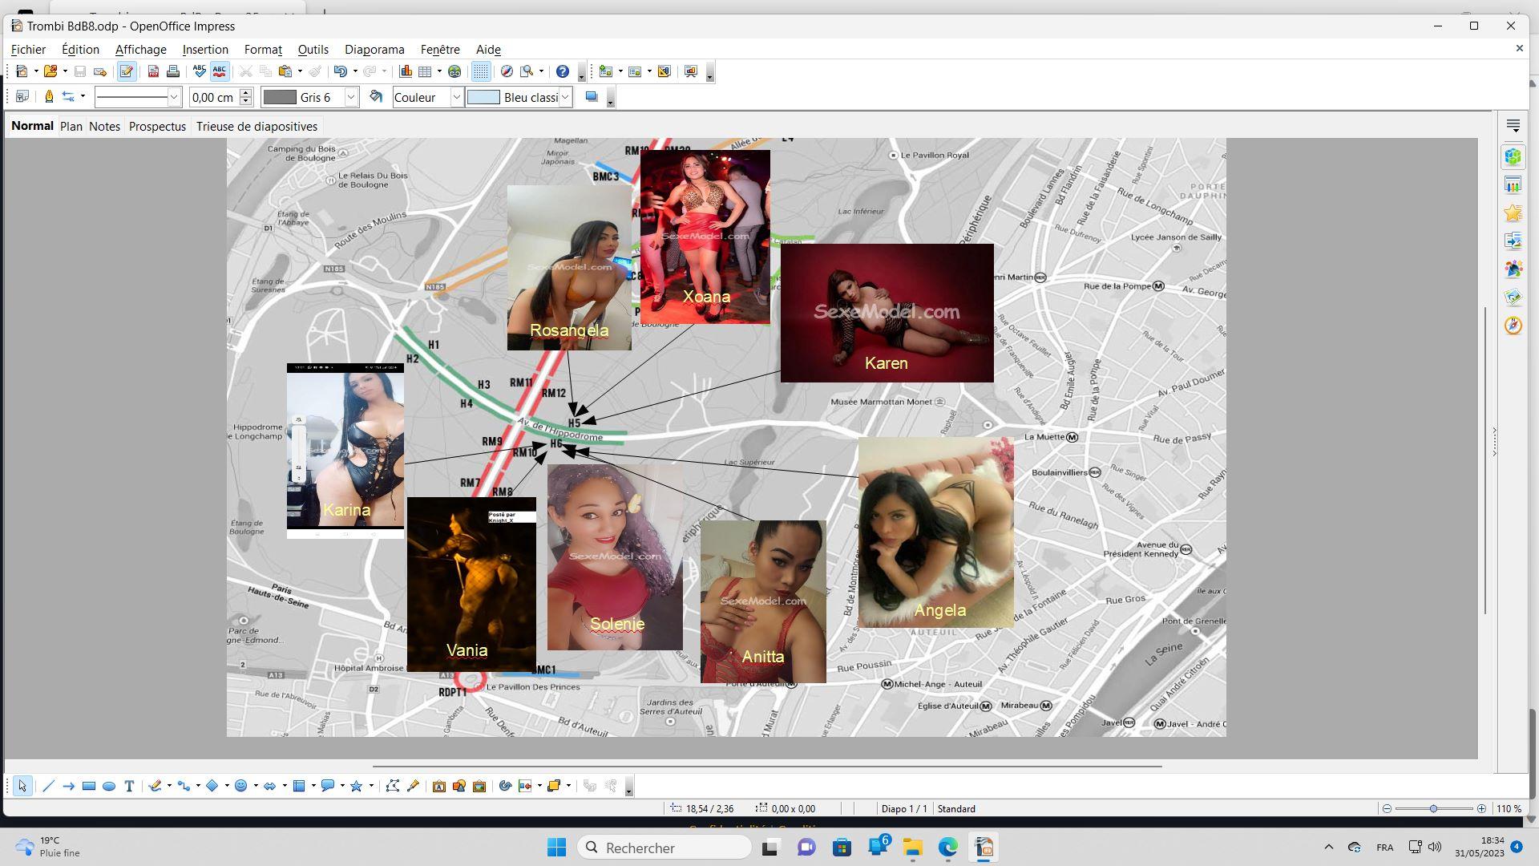This screenshot has width=1539, height=866.
Task: Open the Diaporama menu
Action: click(374, 50)
